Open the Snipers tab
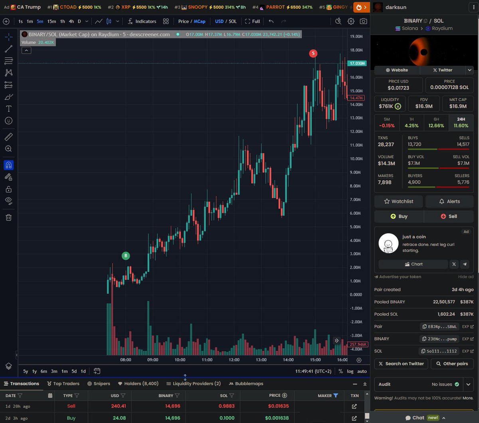The height and width of the screenshot is (423, 479). point(99,383)
